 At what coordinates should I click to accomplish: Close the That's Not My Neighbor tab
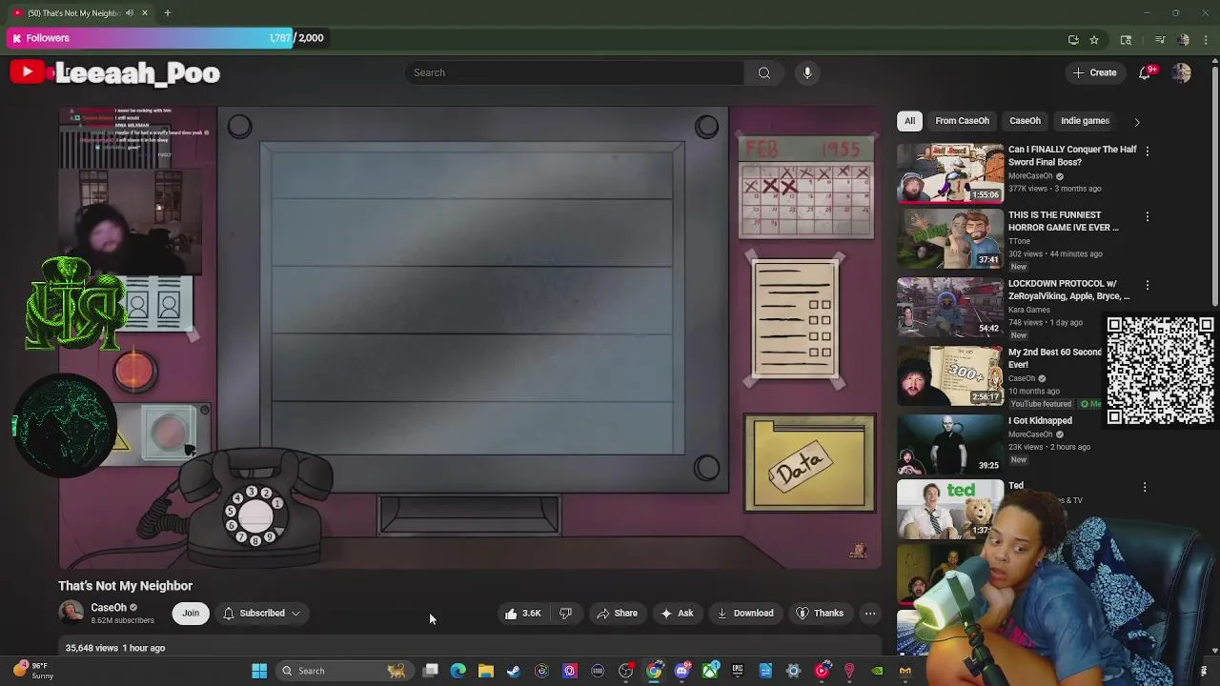point(145,13)
